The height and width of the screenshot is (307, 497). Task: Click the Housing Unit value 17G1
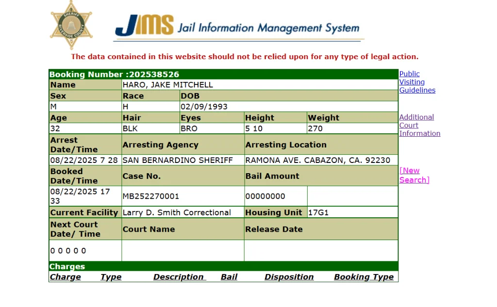pyautogui.click(x=318, y=212)
